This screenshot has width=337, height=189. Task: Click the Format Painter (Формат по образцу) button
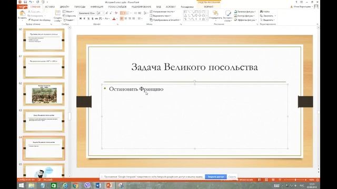[x=39, y=20]
